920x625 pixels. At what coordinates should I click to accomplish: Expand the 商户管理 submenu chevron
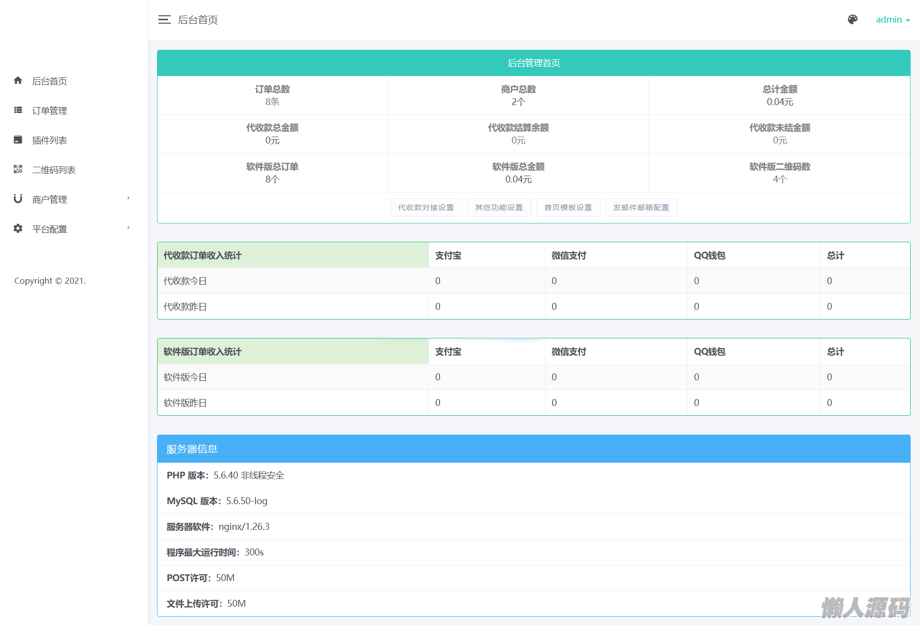[x=128, y=198]
